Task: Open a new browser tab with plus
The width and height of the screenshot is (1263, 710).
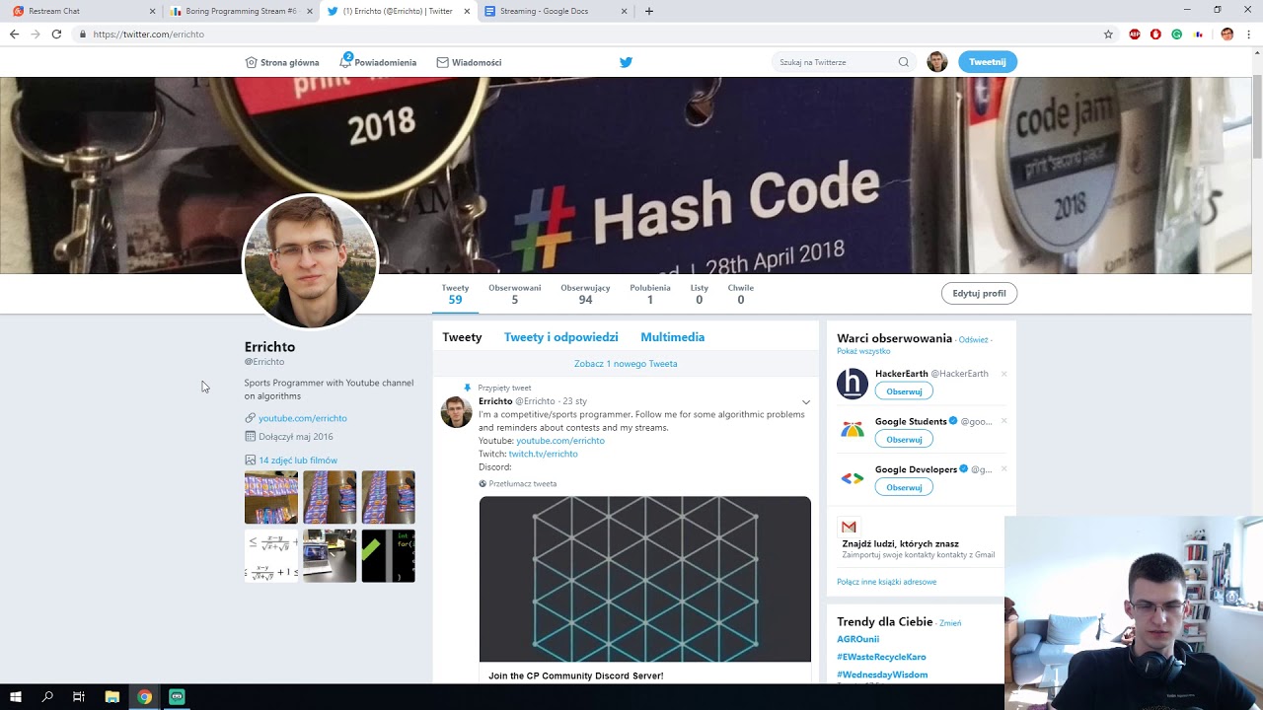Action: point(648,11)
